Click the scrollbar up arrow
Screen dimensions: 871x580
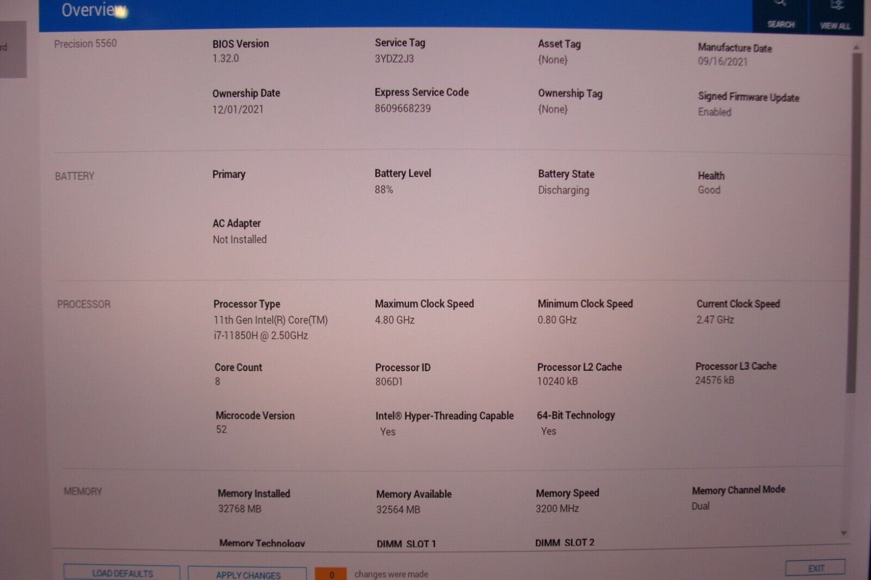coord(856,48)
